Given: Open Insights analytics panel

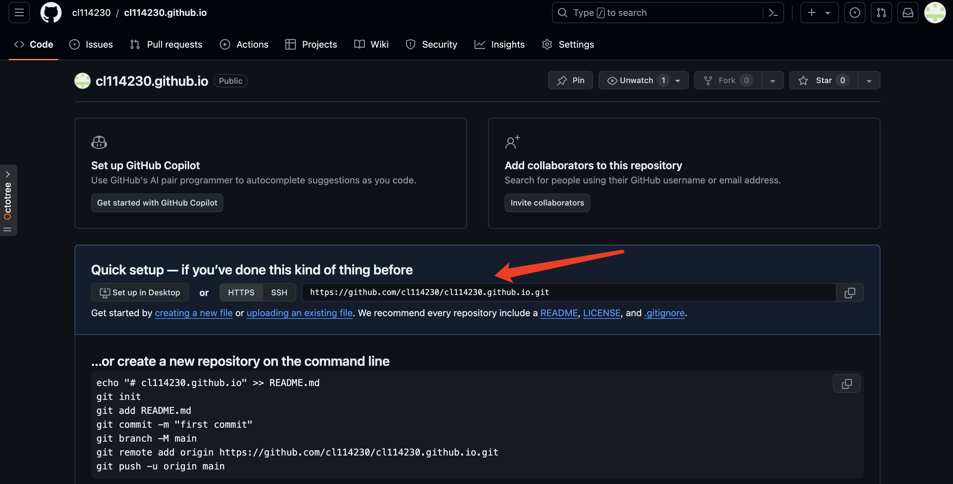Looking at the screenshot, I should (x=500, y=44).
